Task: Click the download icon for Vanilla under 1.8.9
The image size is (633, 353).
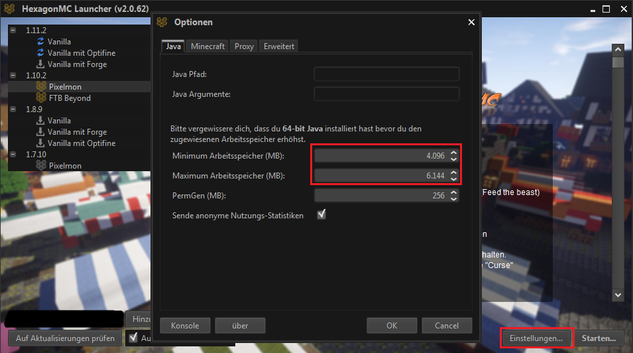Action: point(41,121)
